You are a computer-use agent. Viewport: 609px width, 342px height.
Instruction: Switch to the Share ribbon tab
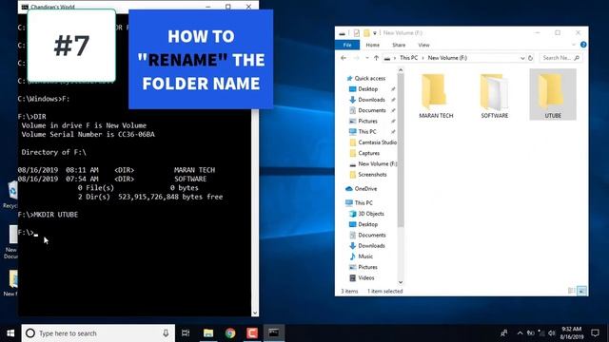[399, 45]
